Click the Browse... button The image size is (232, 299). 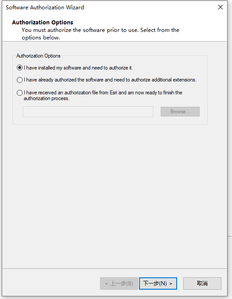tap(180, 112)
